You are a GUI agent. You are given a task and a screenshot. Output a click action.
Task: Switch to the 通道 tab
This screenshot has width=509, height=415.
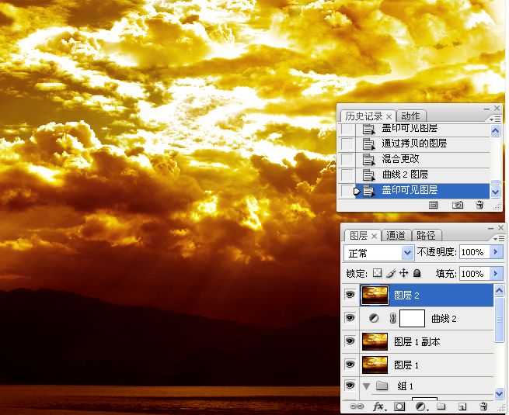pyautogui.click(x=396, y=236)
